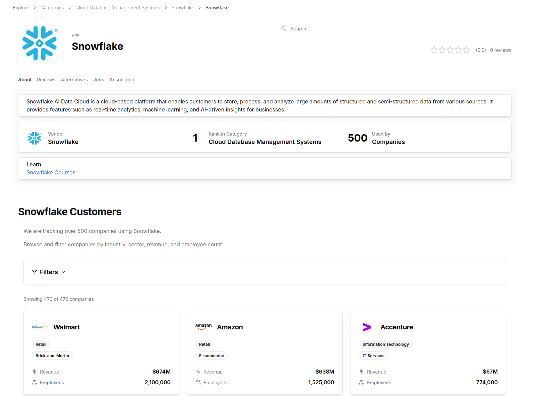Image resolution: width=540 pixels, height=397 pixels.
Task: Switch to the Alternatives tab
Action: point(74,80)
